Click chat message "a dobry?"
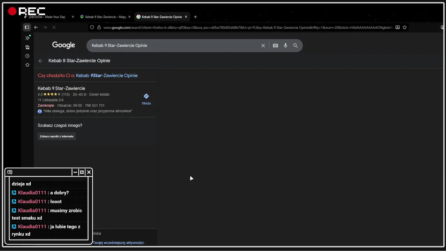The width and height of the screenshot is (446, 251). [x=59, y=193]
